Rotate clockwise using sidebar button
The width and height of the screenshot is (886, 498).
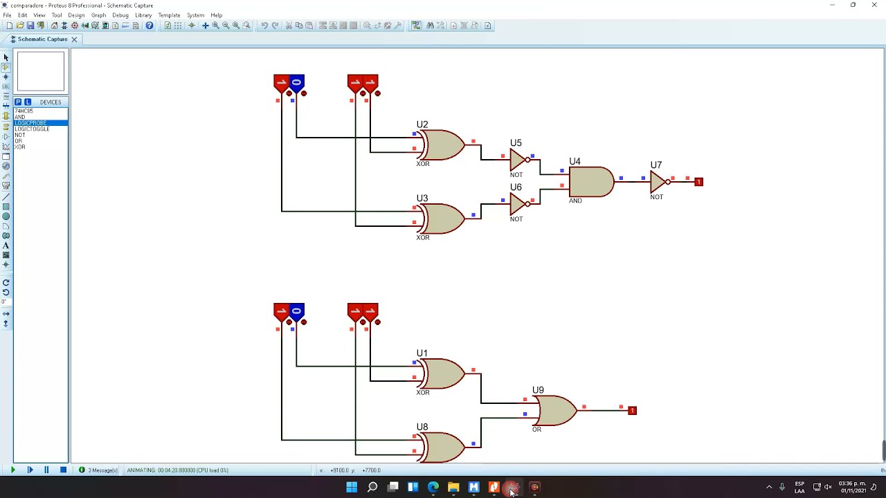6,282
